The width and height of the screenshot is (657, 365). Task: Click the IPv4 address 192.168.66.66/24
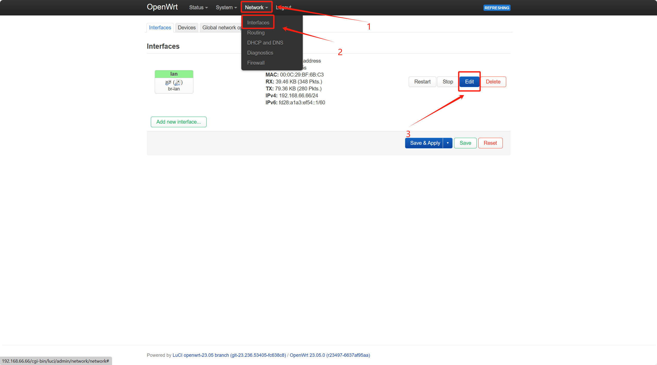coord(298,96)
